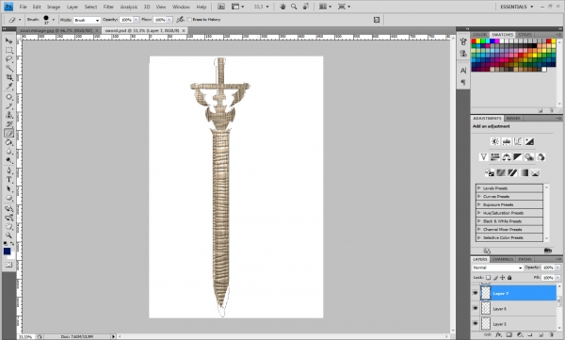
Task: Select the Dodge tool
Action: (9, 160)
